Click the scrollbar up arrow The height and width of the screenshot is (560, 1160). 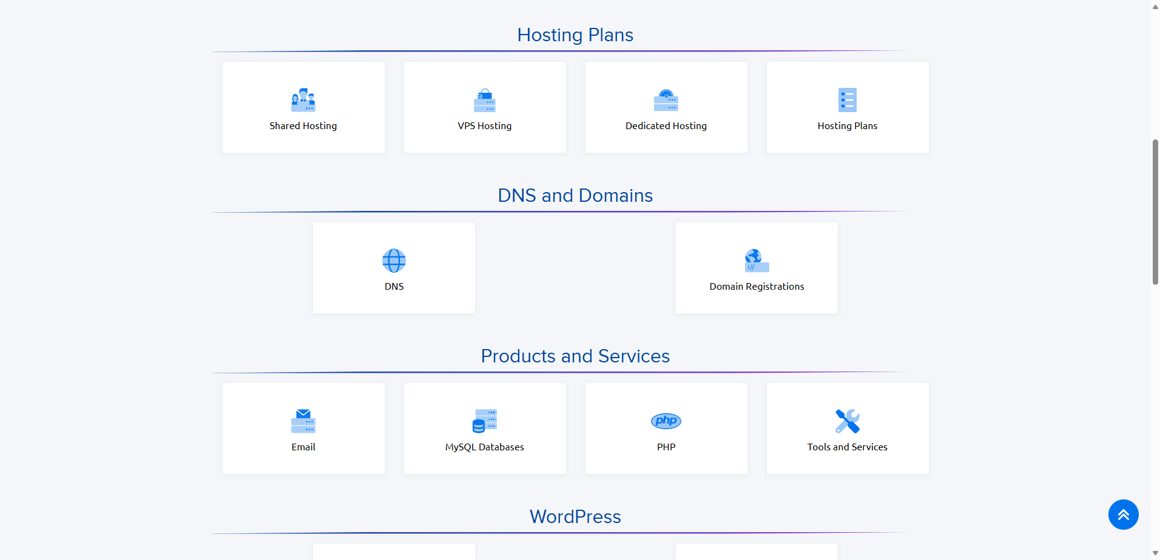pyautogui.click(x=1155, y=6)
